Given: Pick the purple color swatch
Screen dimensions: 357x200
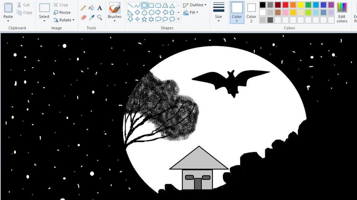Looking at the screenshot, I should pos(331,5).
